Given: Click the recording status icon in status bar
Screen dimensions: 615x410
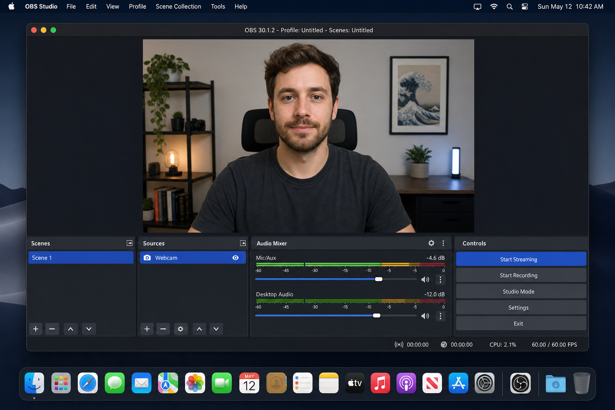Looking at the screenshot, I should pyautogui.click(x=444, y=344).
